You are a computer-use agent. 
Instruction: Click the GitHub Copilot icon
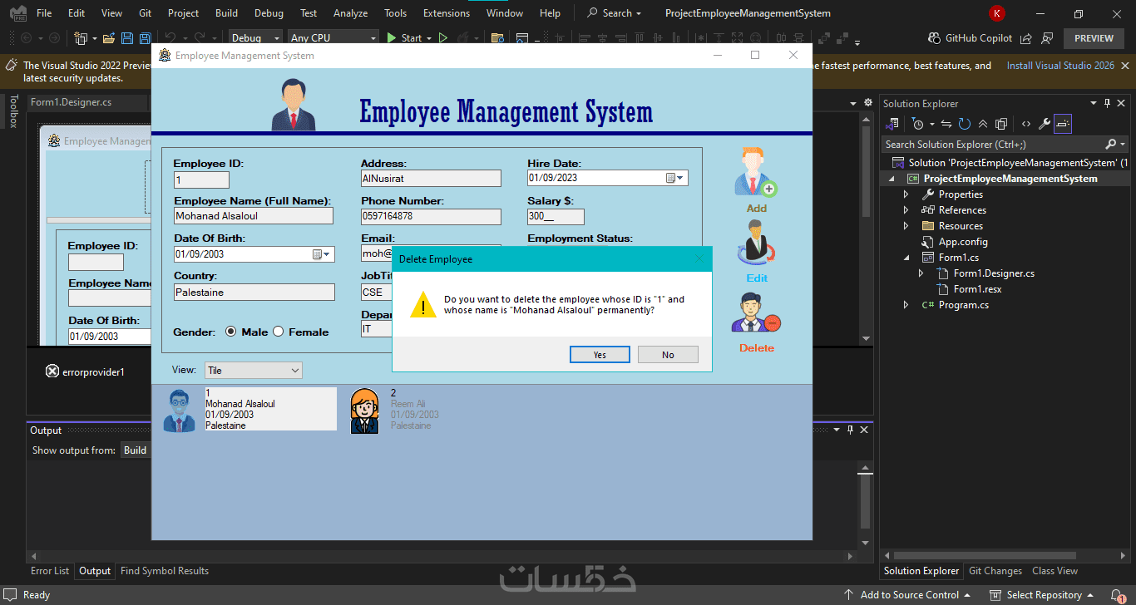point(935,38)
